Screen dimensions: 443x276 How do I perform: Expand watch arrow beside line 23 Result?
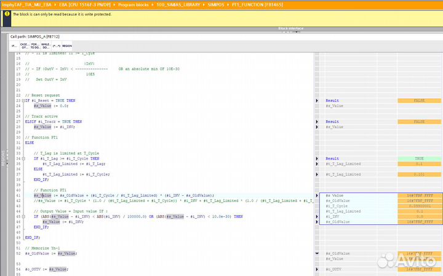(x=317, y=100)
